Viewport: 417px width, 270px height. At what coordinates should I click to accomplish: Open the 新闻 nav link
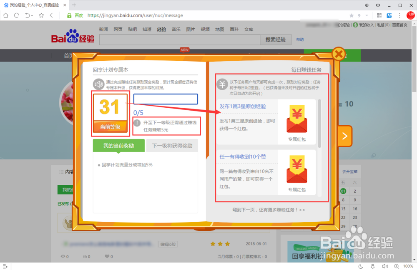103,29
